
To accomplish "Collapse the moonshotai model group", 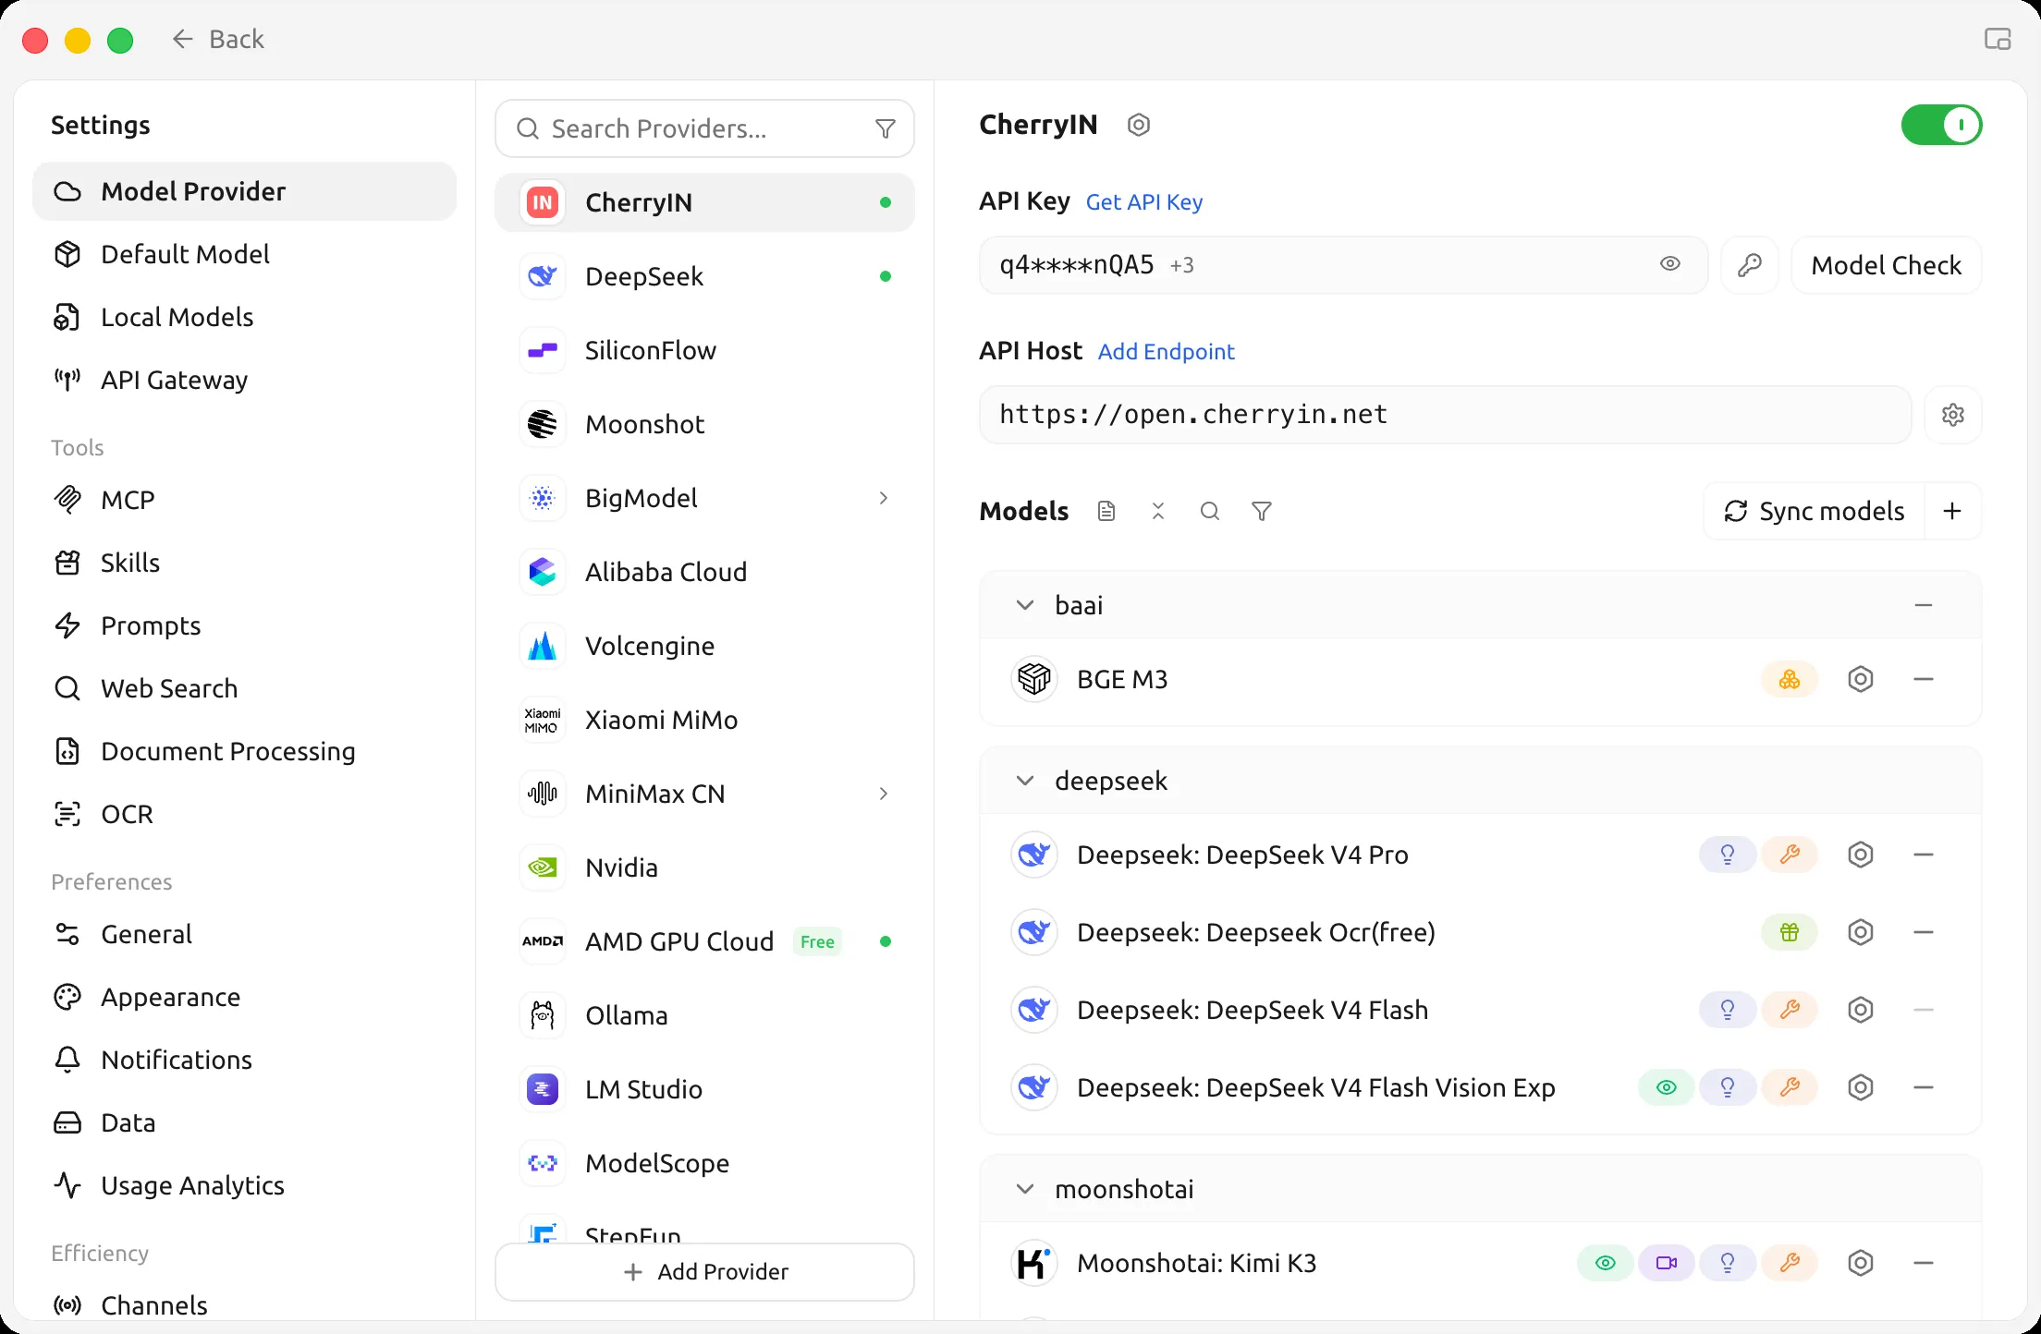I will (x=1025, y=1189).
